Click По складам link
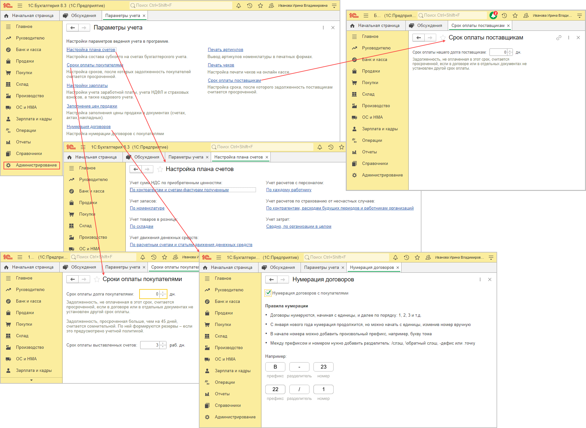586x428 pixels. 141,227
